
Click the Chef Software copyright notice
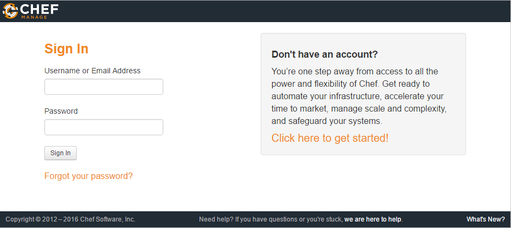[70, 219]
